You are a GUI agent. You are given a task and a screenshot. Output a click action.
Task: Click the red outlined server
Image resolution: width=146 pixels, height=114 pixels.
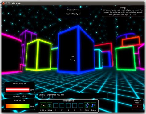[104, 47]
